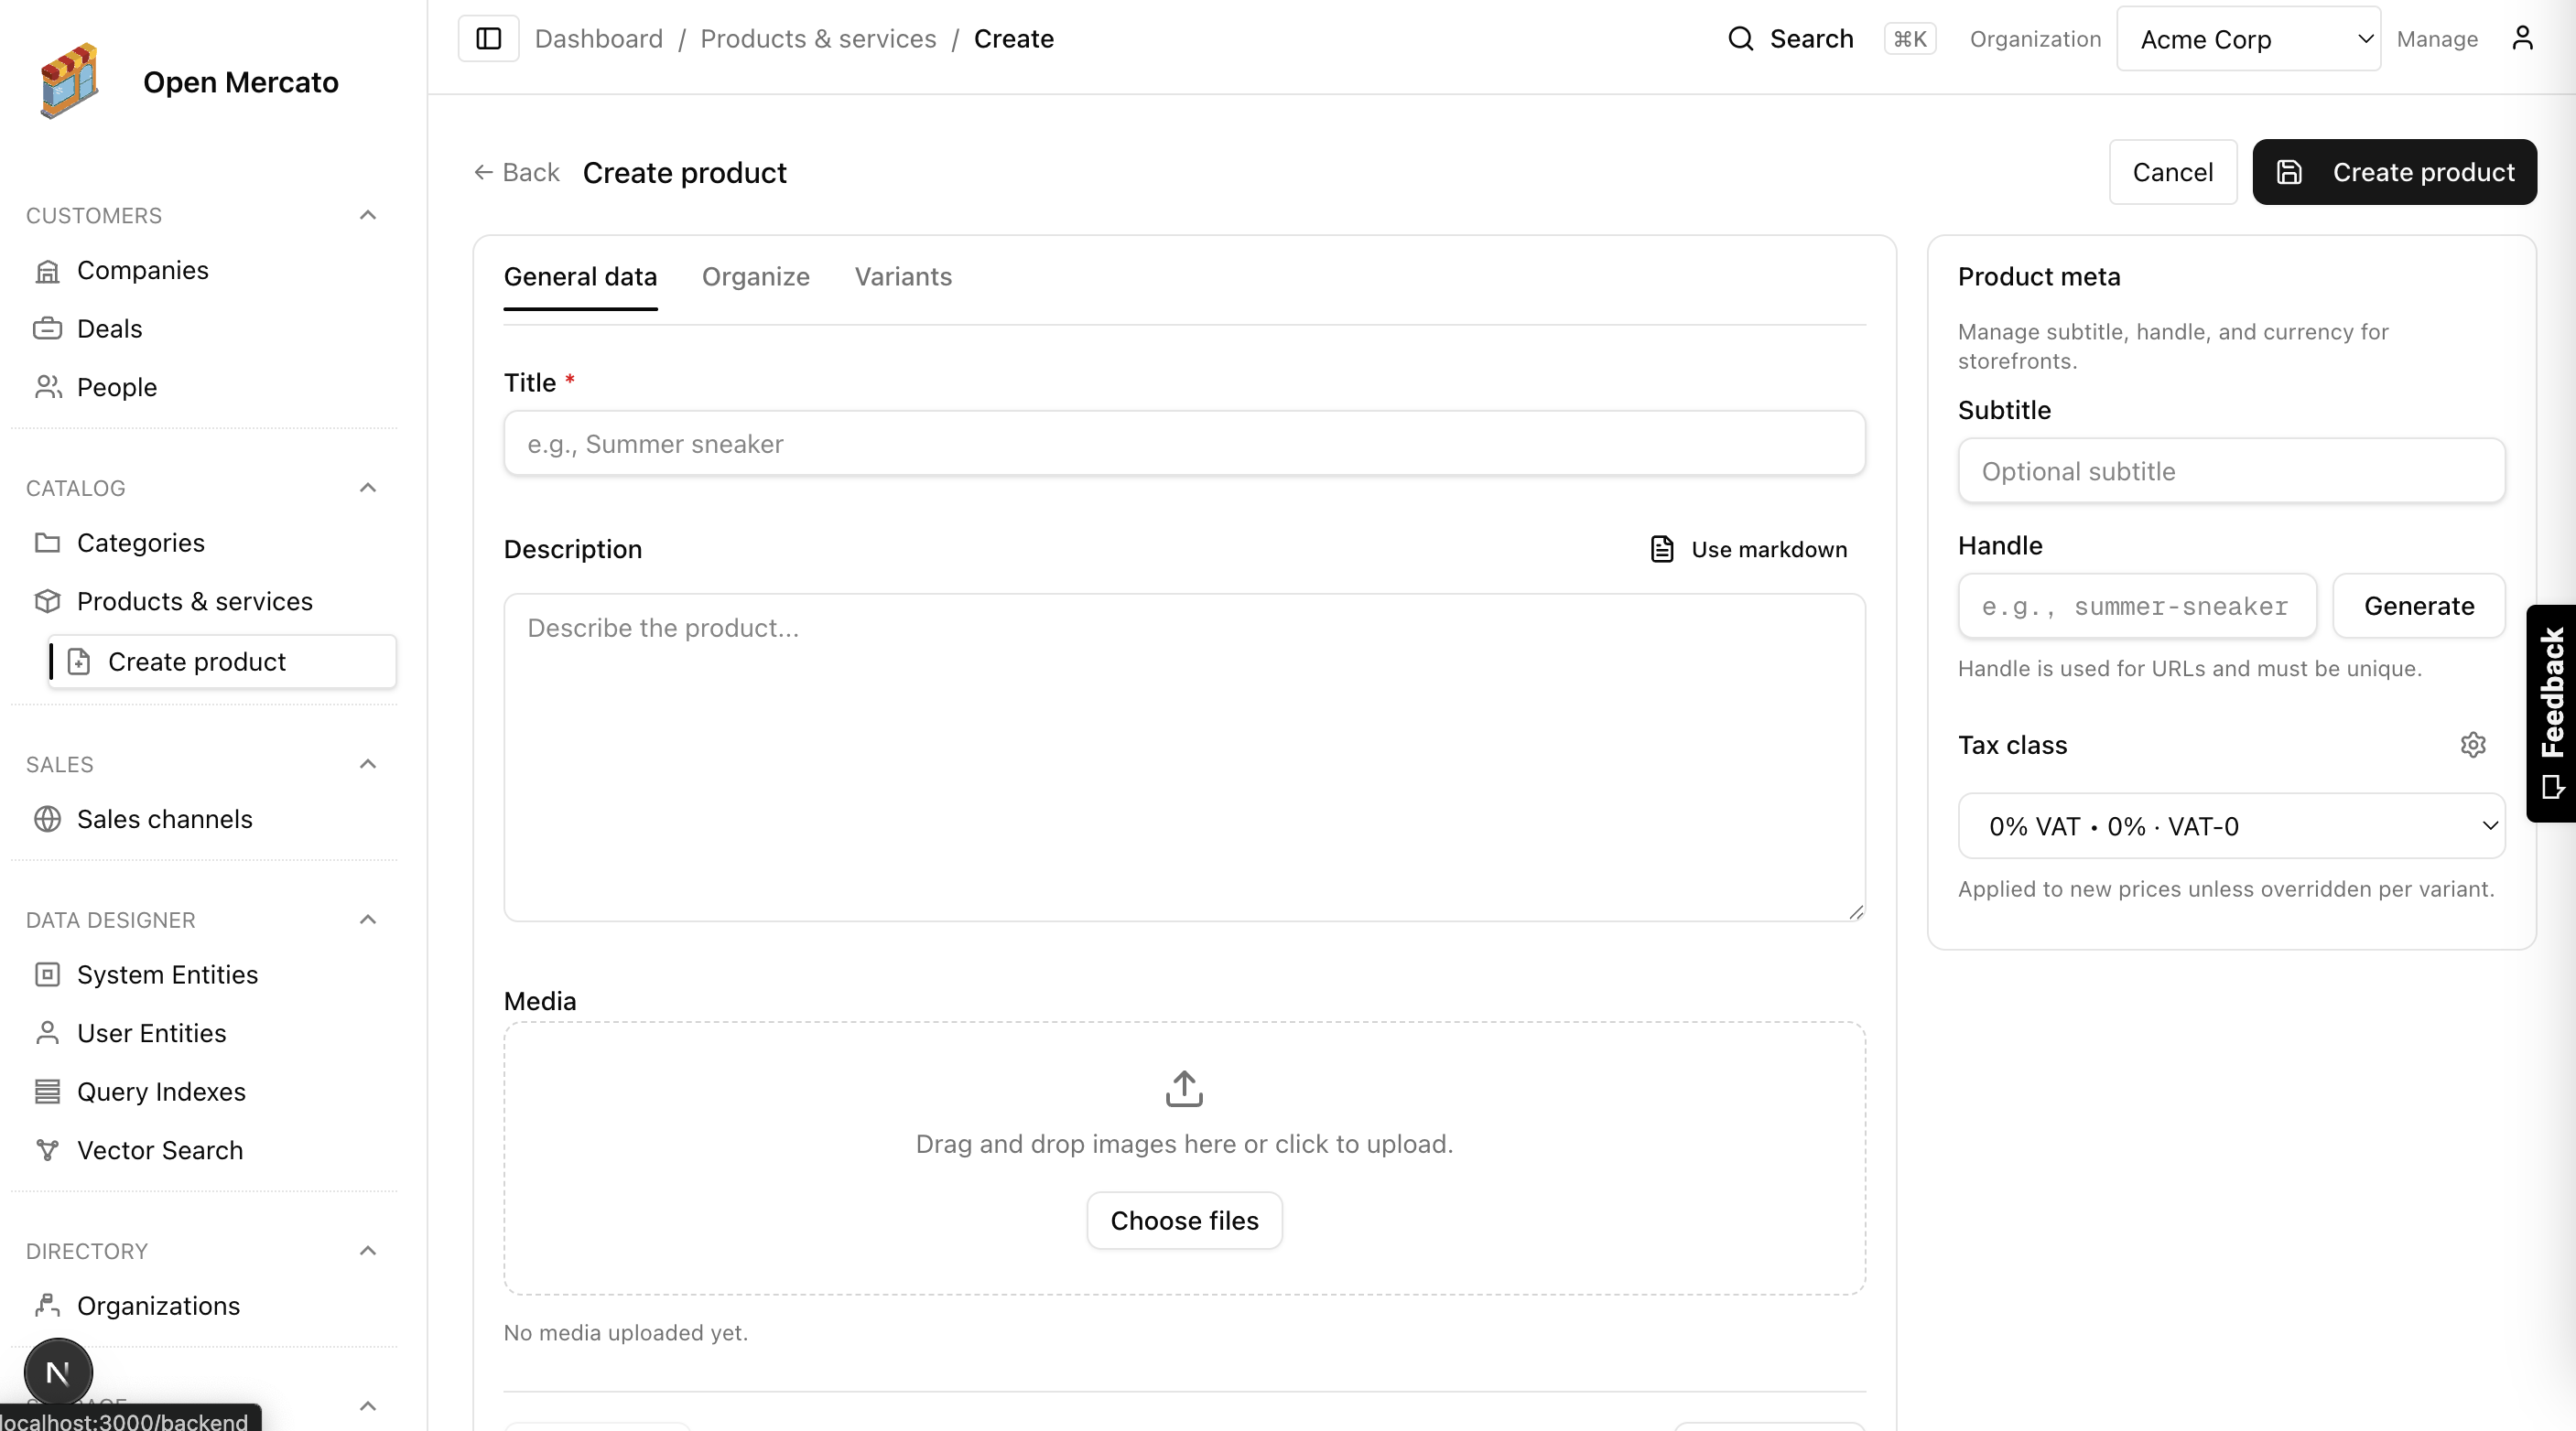Screen dimensions: 2576x1431
Task: Click the Deals briefcase icon
Action: [x=48, y=328]
